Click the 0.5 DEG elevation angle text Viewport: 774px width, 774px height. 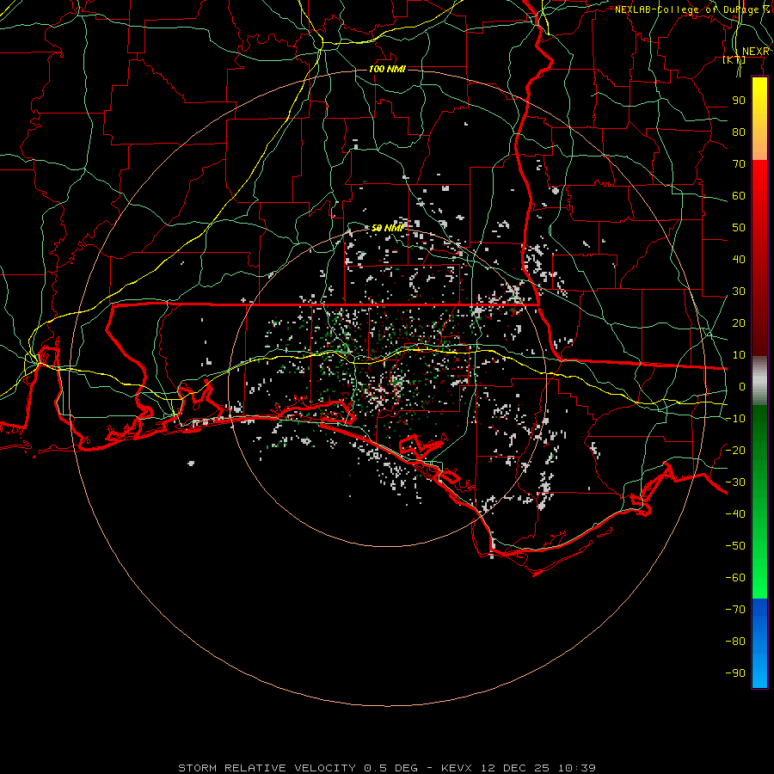391,768
